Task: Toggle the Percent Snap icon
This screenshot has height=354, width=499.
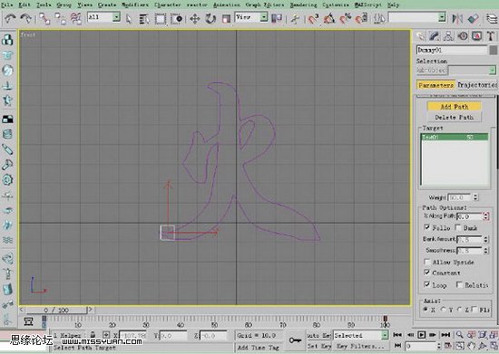Action: tap(346, 19)
